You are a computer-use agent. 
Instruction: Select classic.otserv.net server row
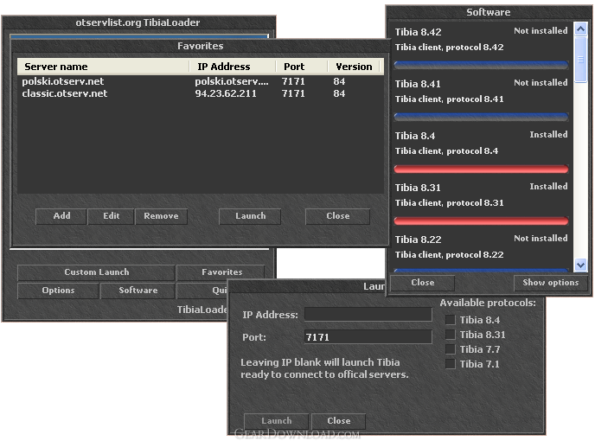click(201, 93)
